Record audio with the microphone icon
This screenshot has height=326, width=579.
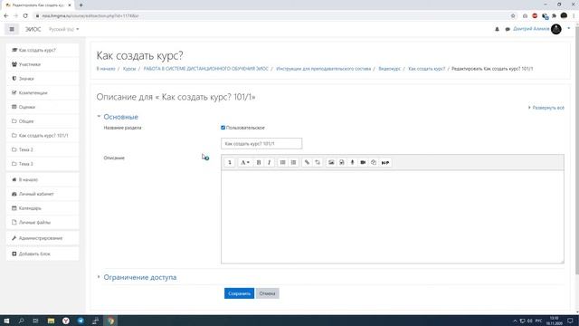click(x=352, y=163)
